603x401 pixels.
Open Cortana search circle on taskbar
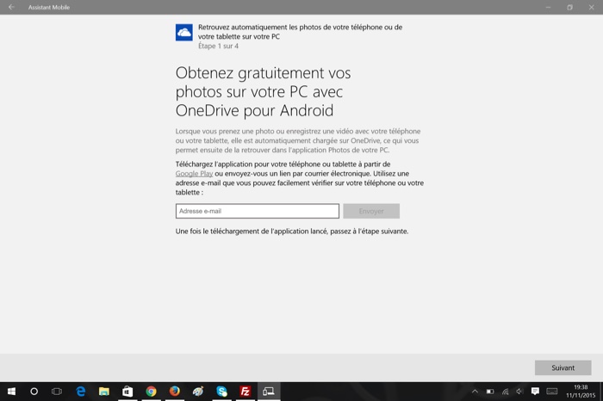pyautogui.click(x=34, y=392)
